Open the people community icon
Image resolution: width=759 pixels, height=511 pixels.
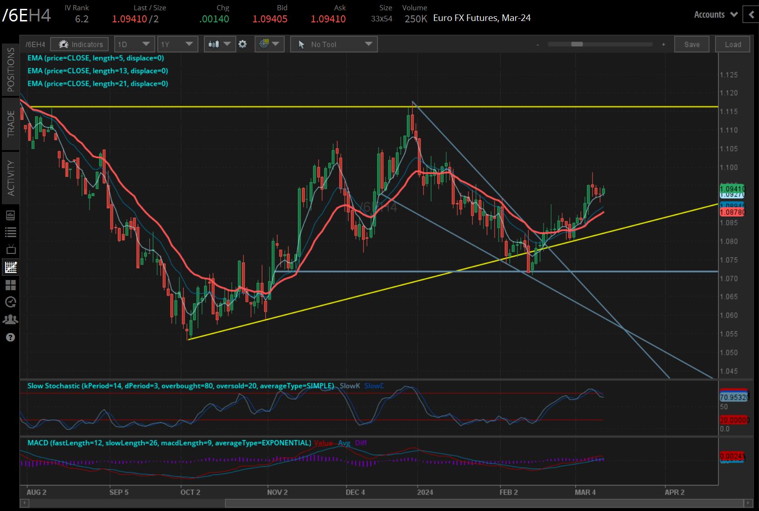[10, 320]
